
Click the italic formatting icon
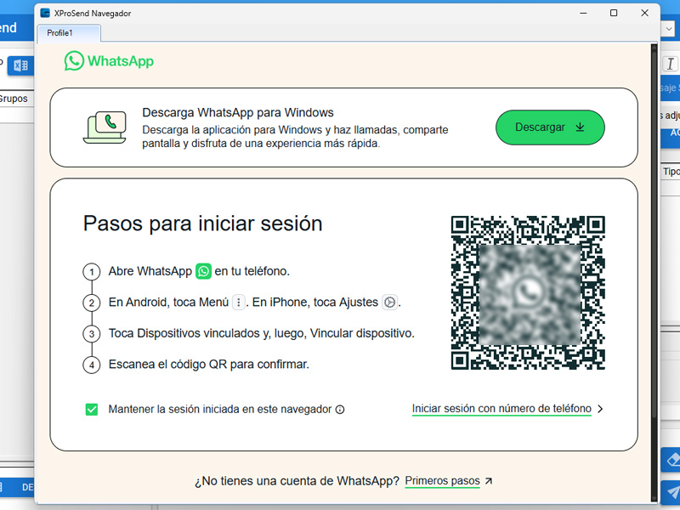670,64
